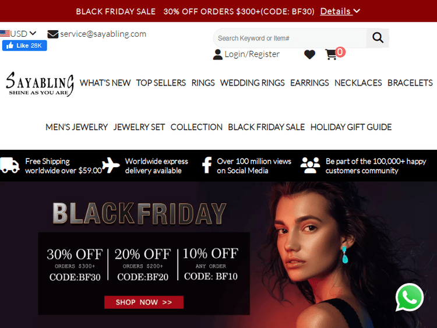
Task: Click the Login/Register link
Action: [x=252, y=54]
